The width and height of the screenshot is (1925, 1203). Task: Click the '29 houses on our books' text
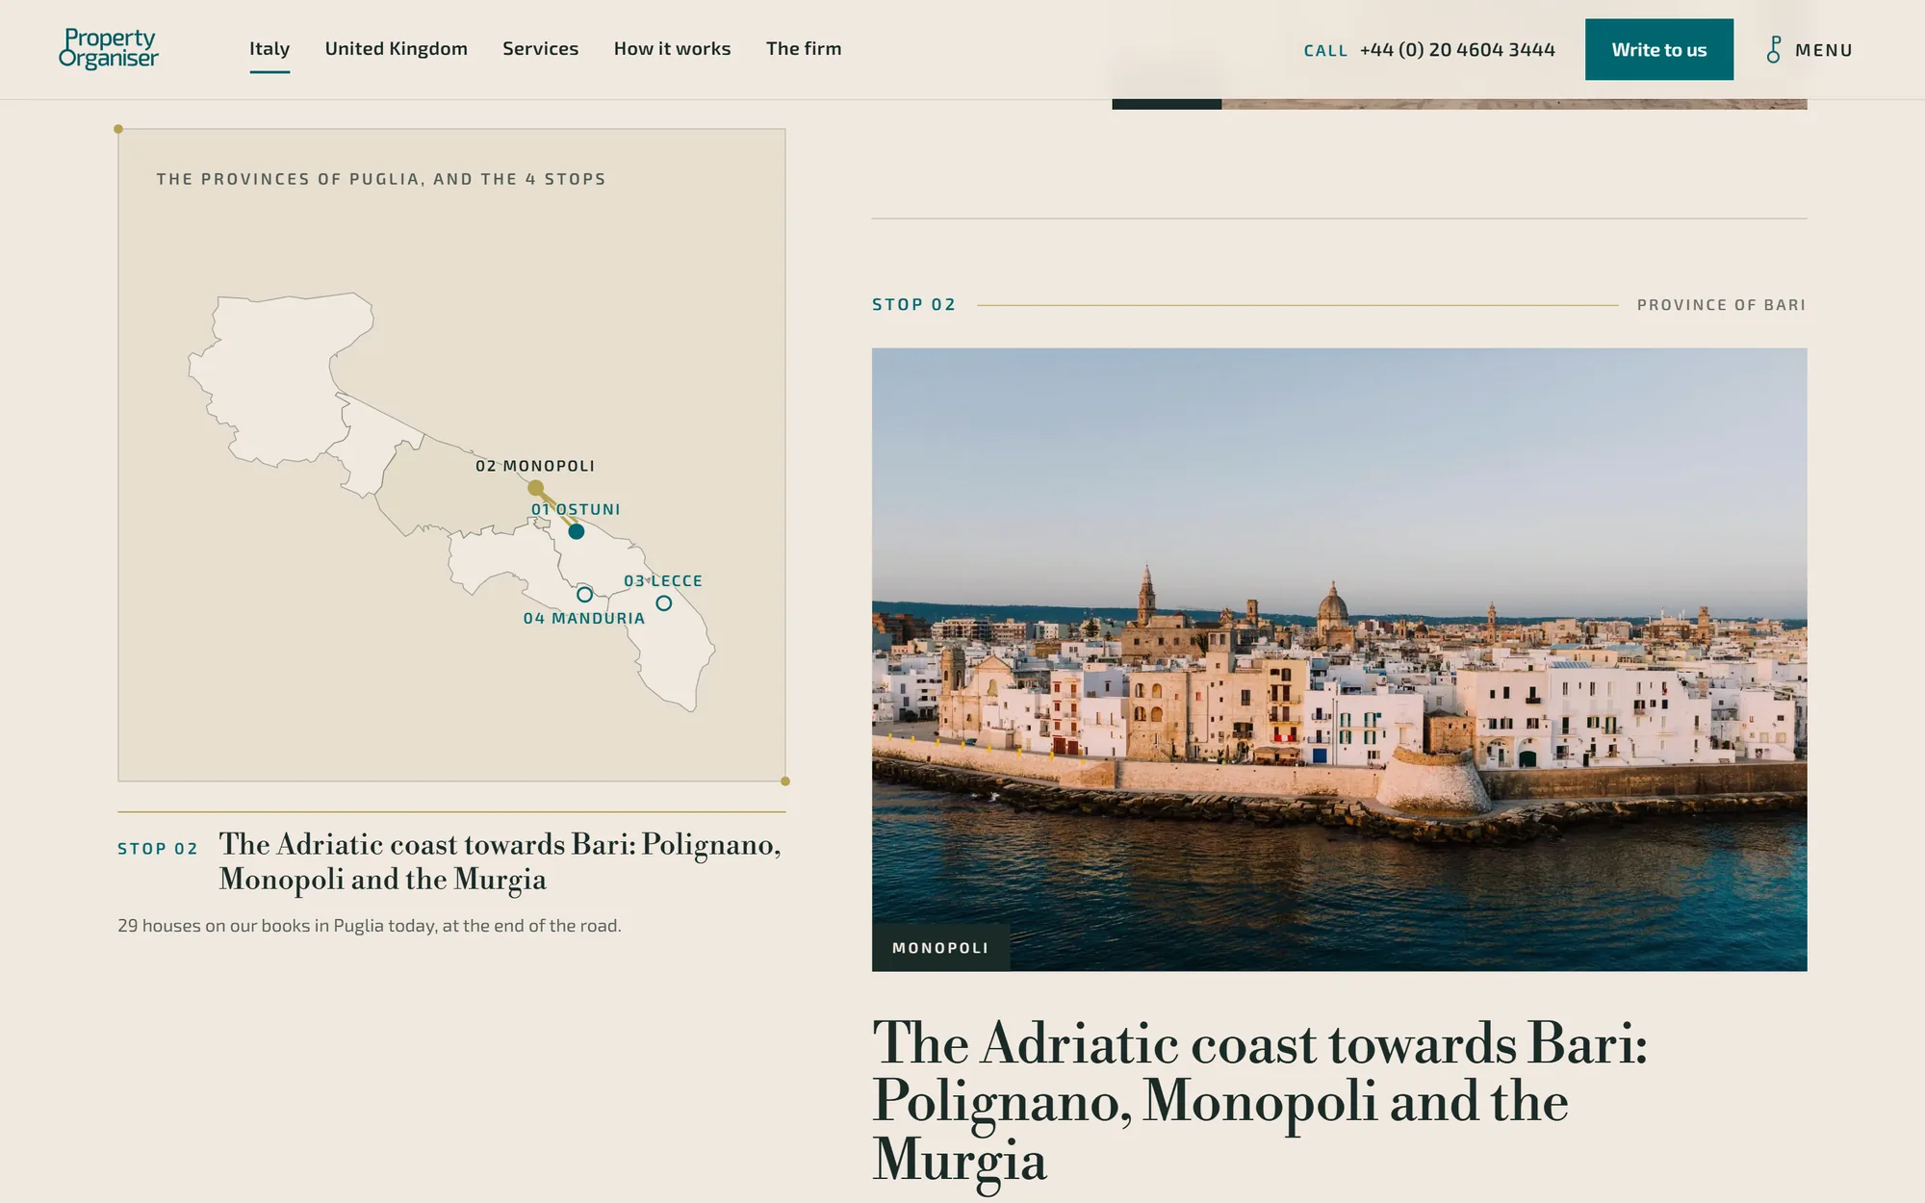point(370,926)
